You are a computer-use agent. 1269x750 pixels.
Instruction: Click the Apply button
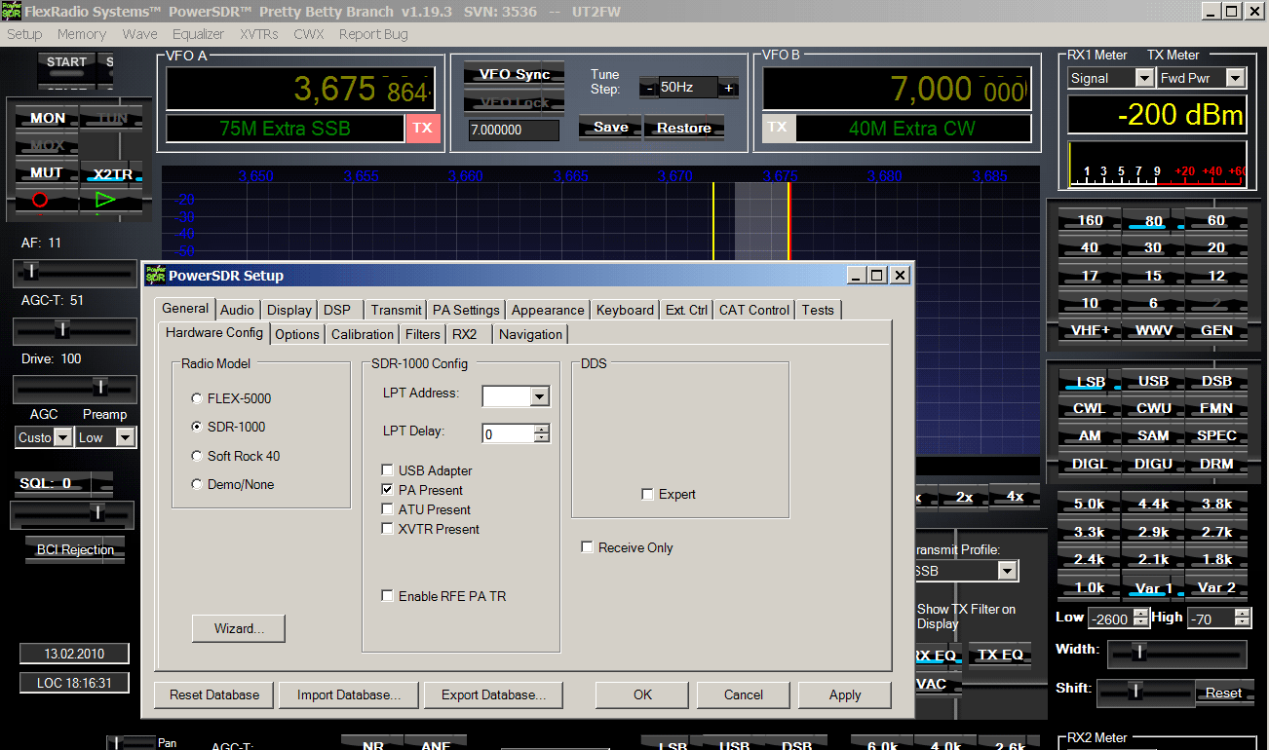click(x=844, y=694)
